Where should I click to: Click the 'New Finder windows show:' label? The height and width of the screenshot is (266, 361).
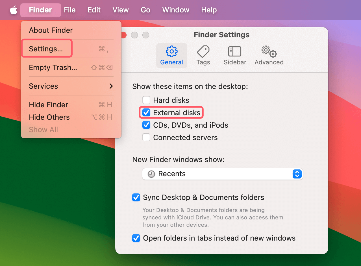[178, 160]
